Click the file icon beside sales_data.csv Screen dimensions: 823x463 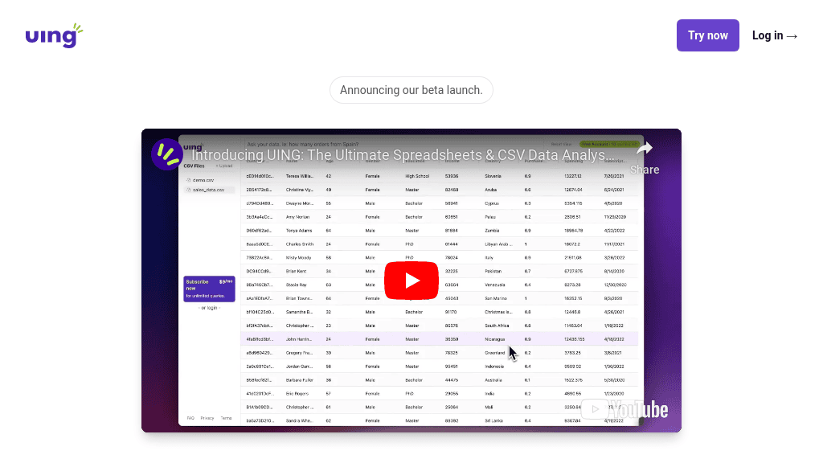click(x=187, y=190)
